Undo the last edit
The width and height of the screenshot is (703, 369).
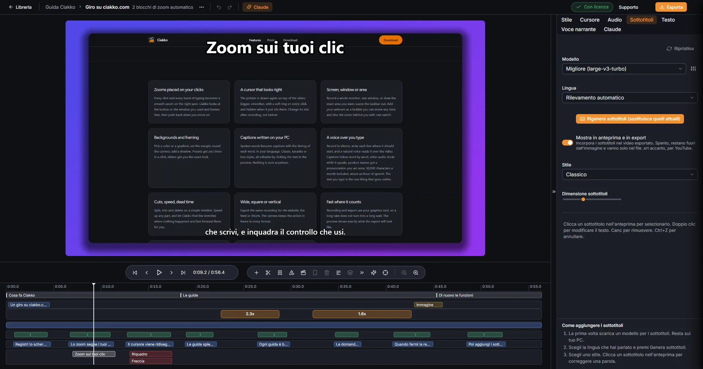pos(219,7)
